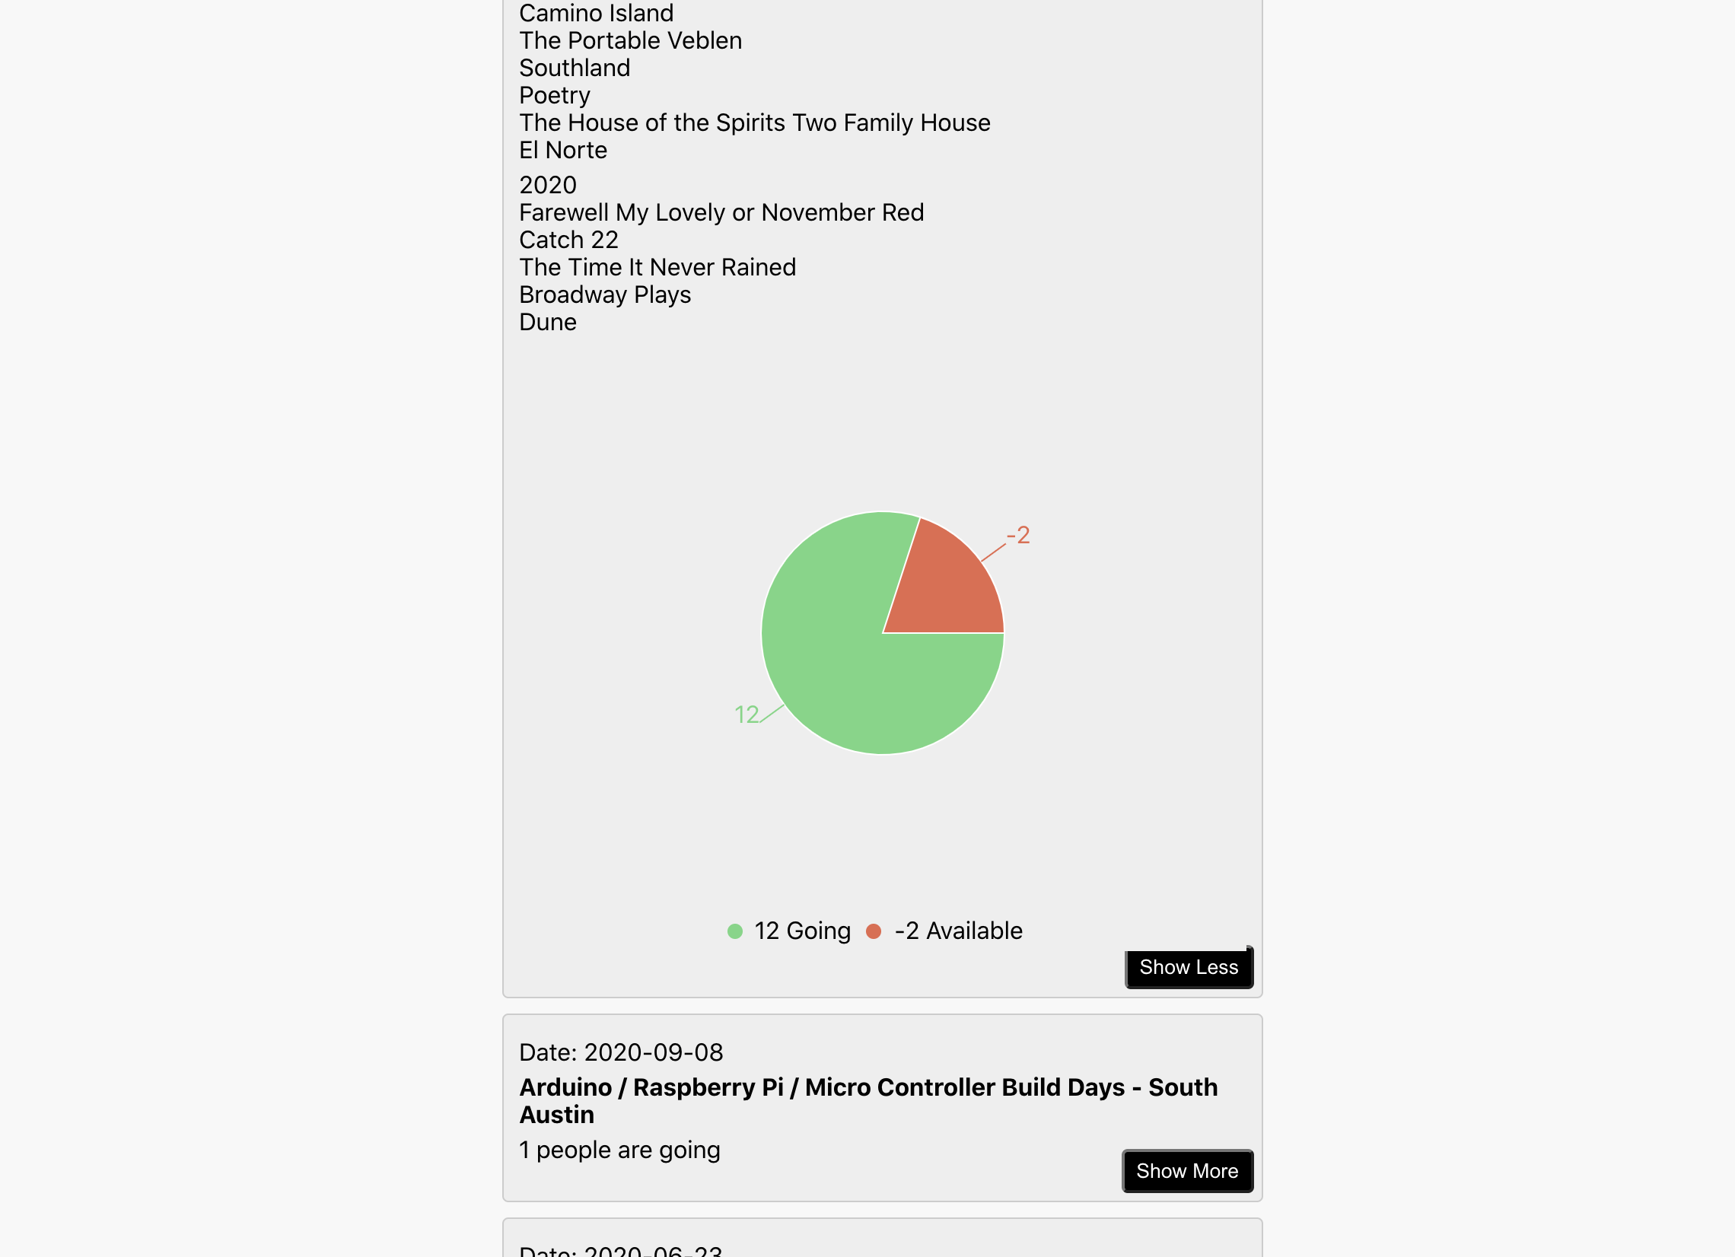The width and height of the screenshot is (1735, 1257).
Task: Click the 12 pie chart callout label
Action: pos(747,714)
